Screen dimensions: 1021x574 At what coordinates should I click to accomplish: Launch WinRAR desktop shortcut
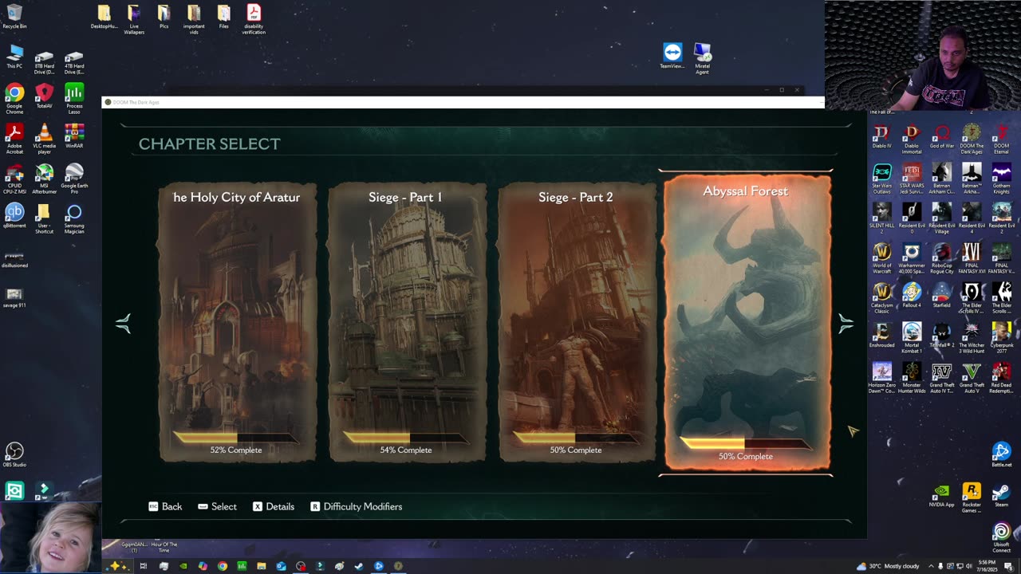point(74,136)
